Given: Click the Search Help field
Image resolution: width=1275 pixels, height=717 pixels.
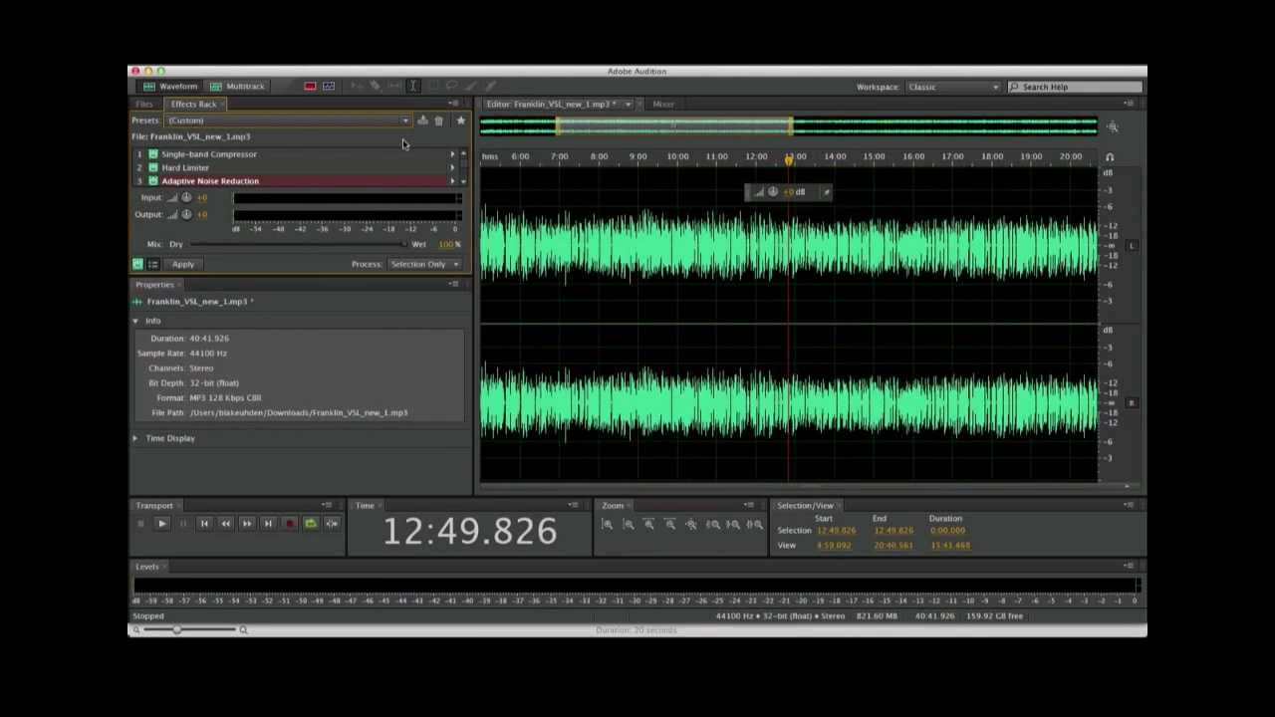Looking at the screenshot, I should [1075, 87].
